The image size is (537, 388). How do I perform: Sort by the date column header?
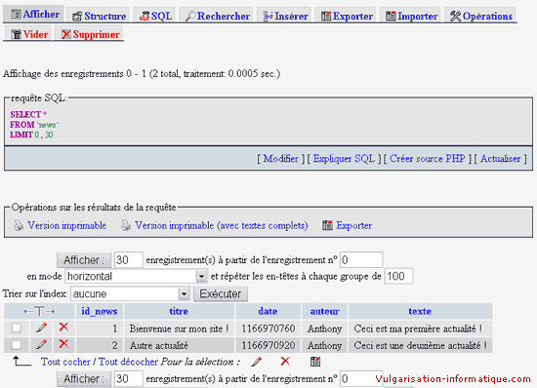(268, 311)
